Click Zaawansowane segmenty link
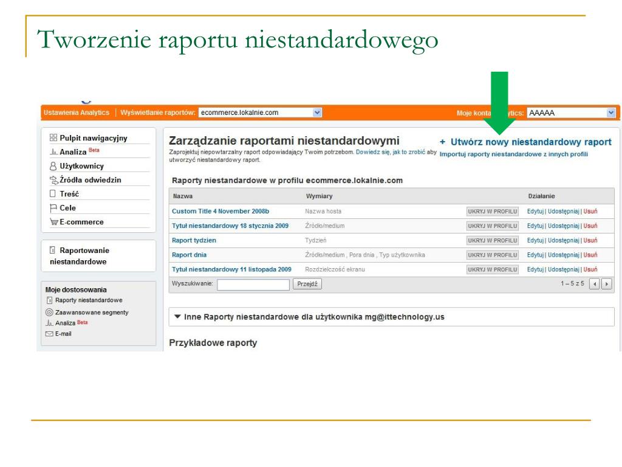 pyautogui.click(x=92, y=313)
